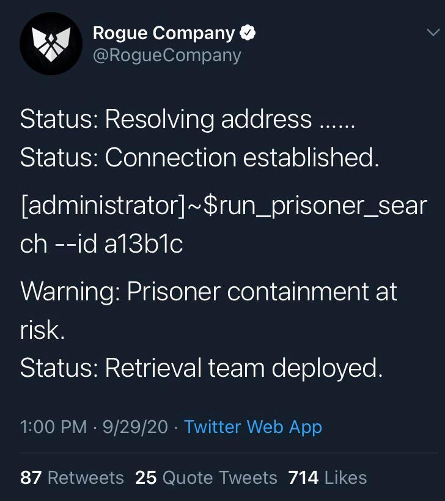Click the verified checkmark badge
This screenshot has width=445, height=501.
[246, 34]
